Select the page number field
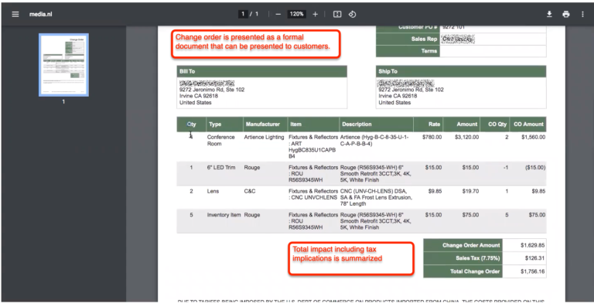 coord(242,14)
